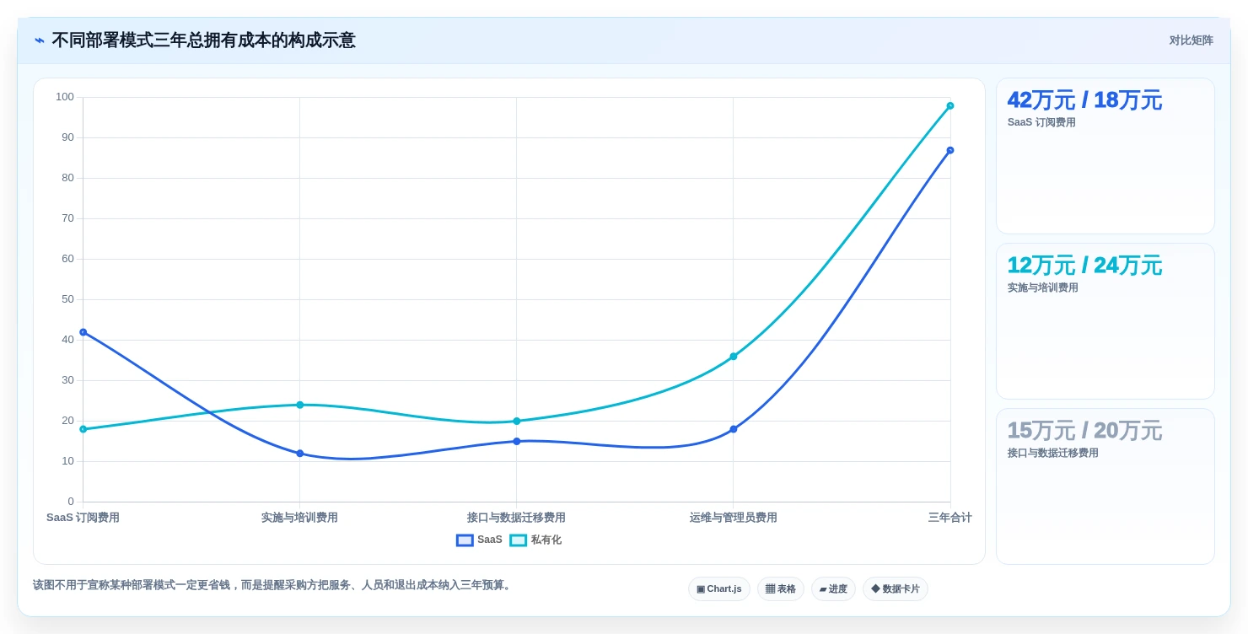Click the card caption SaaS 订阅费用

(x=1041, y=122)
